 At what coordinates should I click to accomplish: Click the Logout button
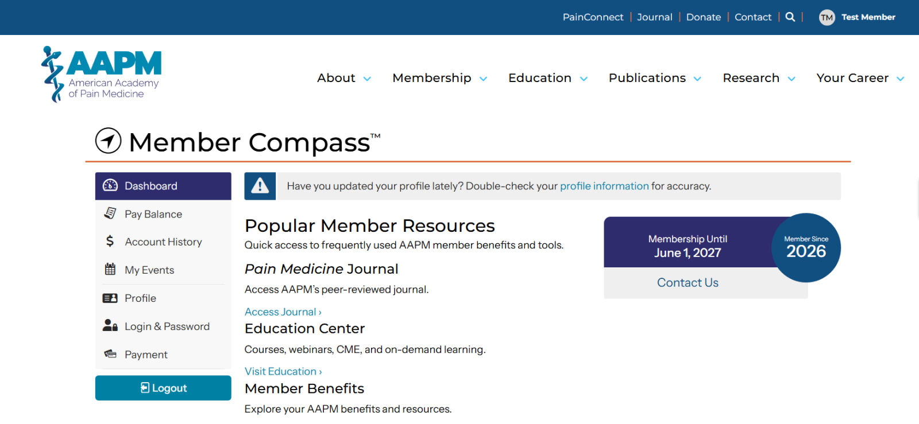click(x=163, y=388)
